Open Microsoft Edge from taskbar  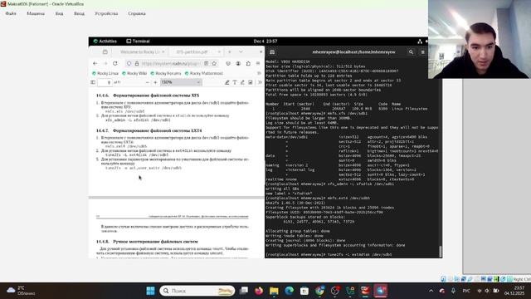[x=290, y=291]
